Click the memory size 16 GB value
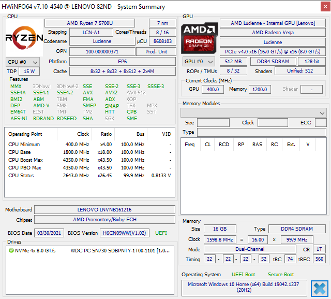This screenshot has width=331, height=299. point(220,229)
